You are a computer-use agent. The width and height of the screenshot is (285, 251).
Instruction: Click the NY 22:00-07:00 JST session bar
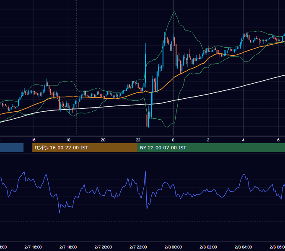(211, 148)
